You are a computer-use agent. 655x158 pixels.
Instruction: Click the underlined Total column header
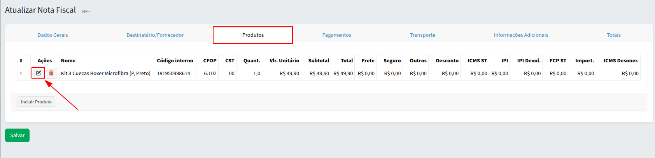click(347, 61)
